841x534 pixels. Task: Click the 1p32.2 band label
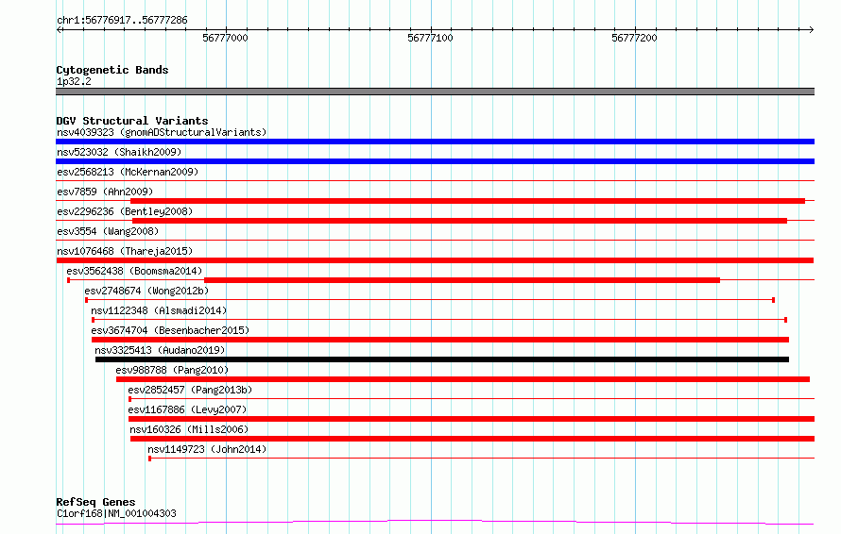[x=74, y=81]
